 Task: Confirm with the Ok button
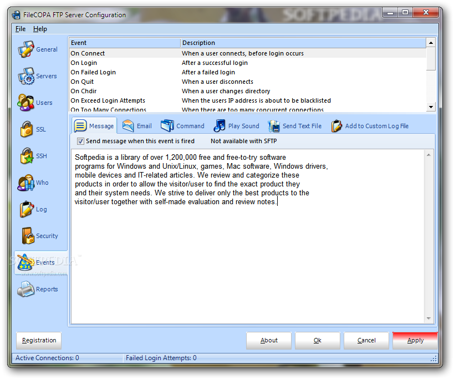[317, 341]
